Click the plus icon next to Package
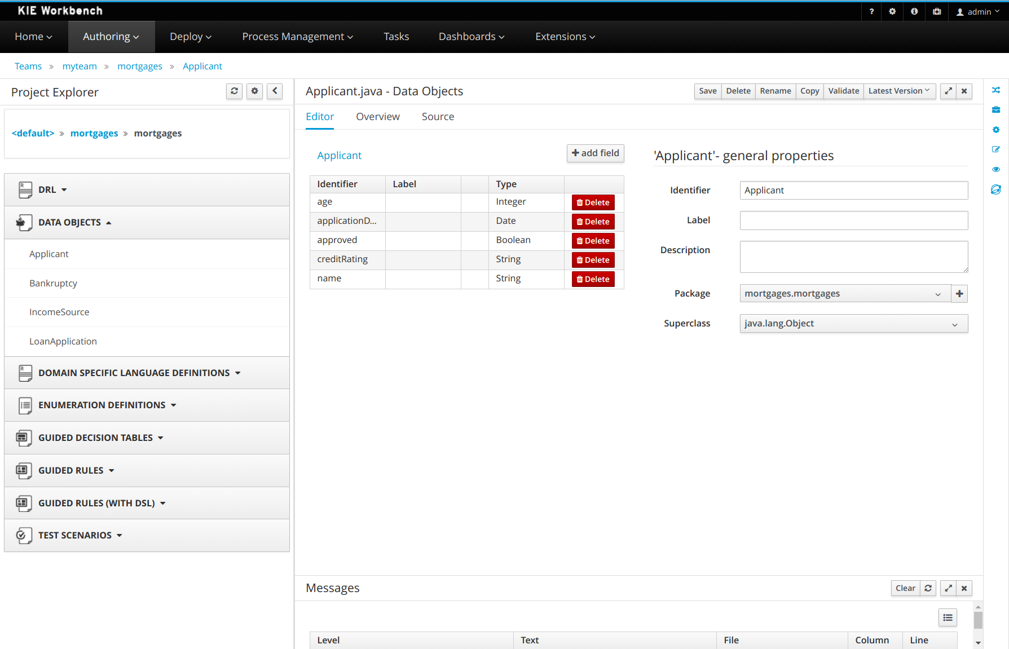 (959, 294)
